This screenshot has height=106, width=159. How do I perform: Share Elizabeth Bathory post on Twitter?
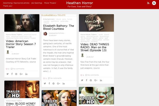(x=45, y=83)
